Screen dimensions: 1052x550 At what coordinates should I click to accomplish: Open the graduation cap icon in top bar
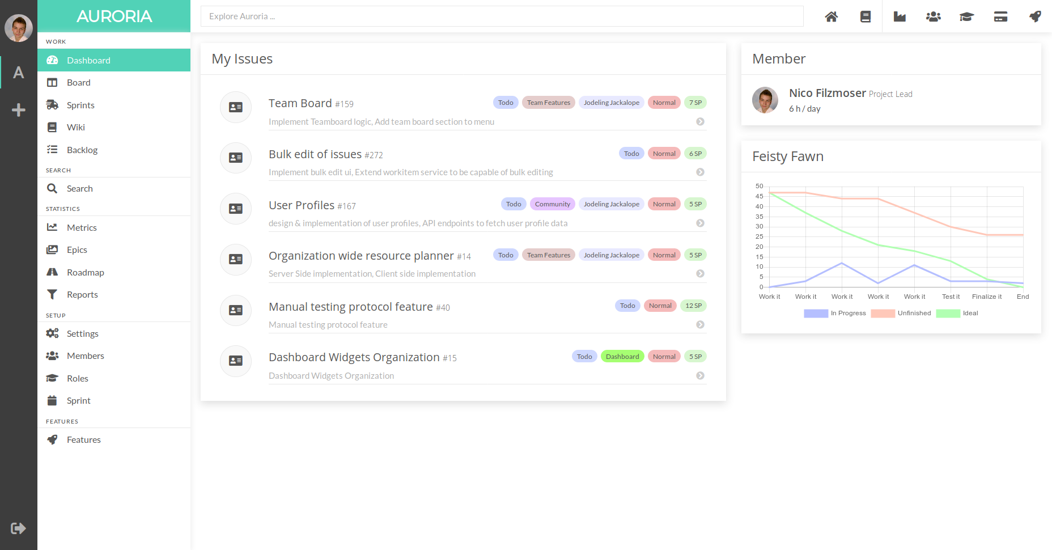tap(966, 16)
